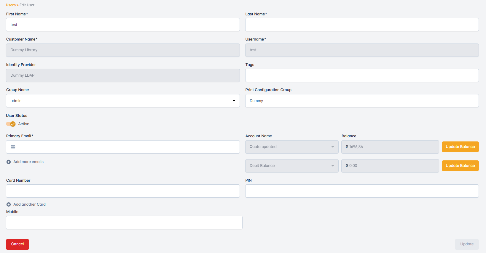
Task: Open the Group Name dropdown
Action: click(x=123, y=101)
